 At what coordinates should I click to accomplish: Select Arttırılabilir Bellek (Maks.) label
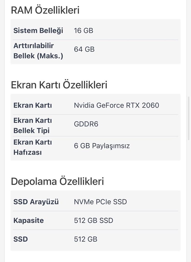[x=38, y=51]
